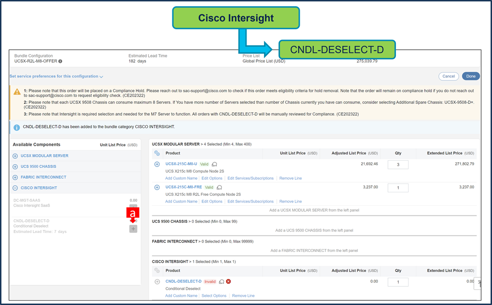The image size is (492, 305).
Task: Add CNDL-DESELECT-D with plus button
Action: (133, 229)
